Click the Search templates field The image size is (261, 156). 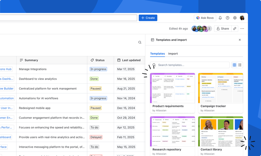(192, 65)
